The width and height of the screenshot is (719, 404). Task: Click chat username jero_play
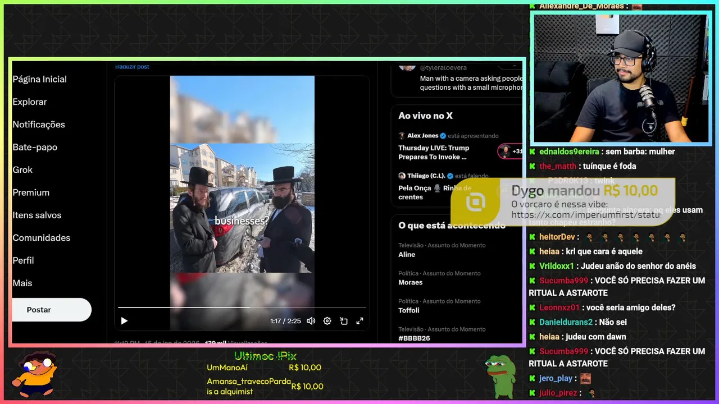point(556,378)
